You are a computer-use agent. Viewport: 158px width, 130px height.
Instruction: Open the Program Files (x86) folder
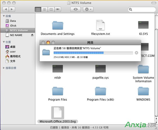coord(100,91)
